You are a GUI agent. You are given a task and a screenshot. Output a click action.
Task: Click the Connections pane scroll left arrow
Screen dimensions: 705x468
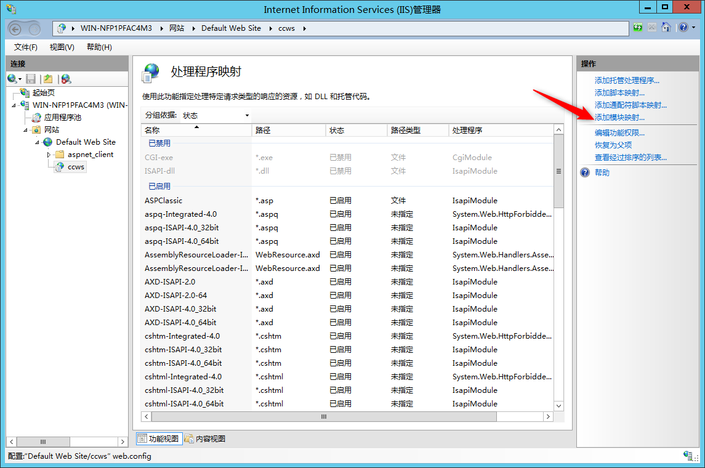tap(12, 442)
